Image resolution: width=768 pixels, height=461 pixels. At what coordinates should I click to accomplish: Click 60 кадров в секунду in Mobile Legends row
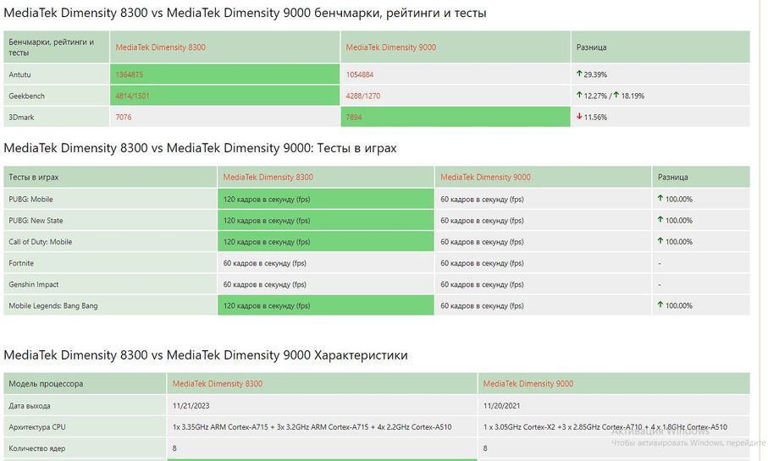coord(482,306)
